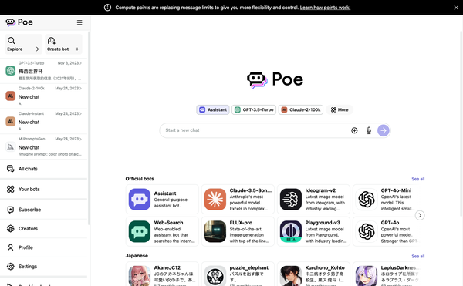Open the Claude-3.5-Sonnet bot card
463x286 pixels.
click(238, 200)
